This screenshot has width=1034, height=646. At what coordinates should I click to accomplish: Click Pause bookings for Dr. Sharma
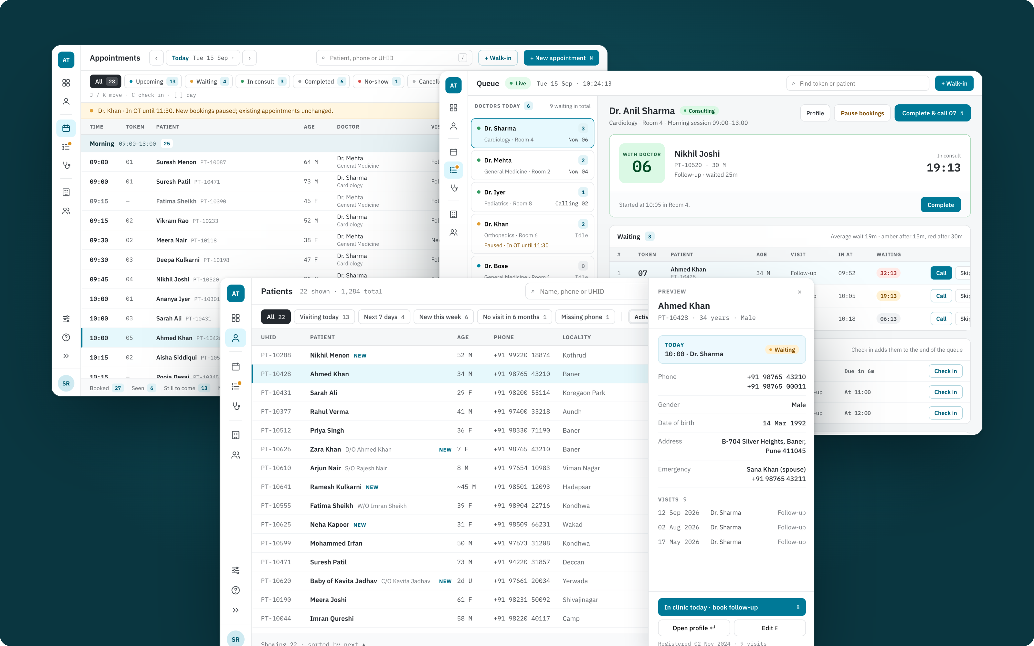862,113
